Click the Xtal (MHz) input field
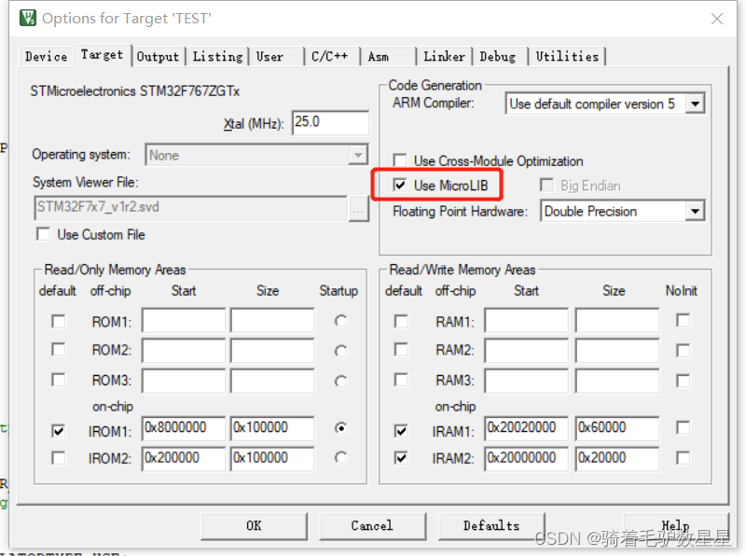The height and width of the screenshot is (556, 746). click(x=330, y=123)
